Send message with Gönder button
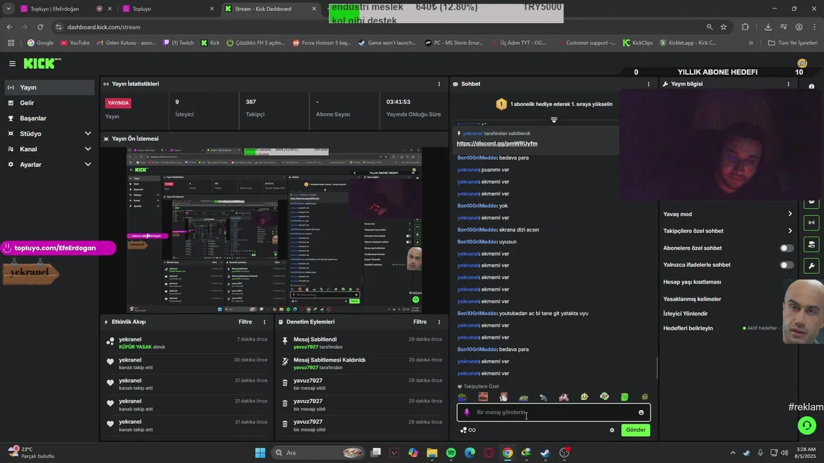The width and height of the screenshot is (824, 463). point(635,430)
